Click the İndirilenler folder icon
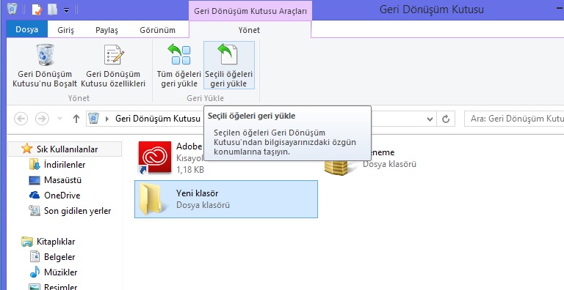The image size is (564, 290). [x=35, y=164]
